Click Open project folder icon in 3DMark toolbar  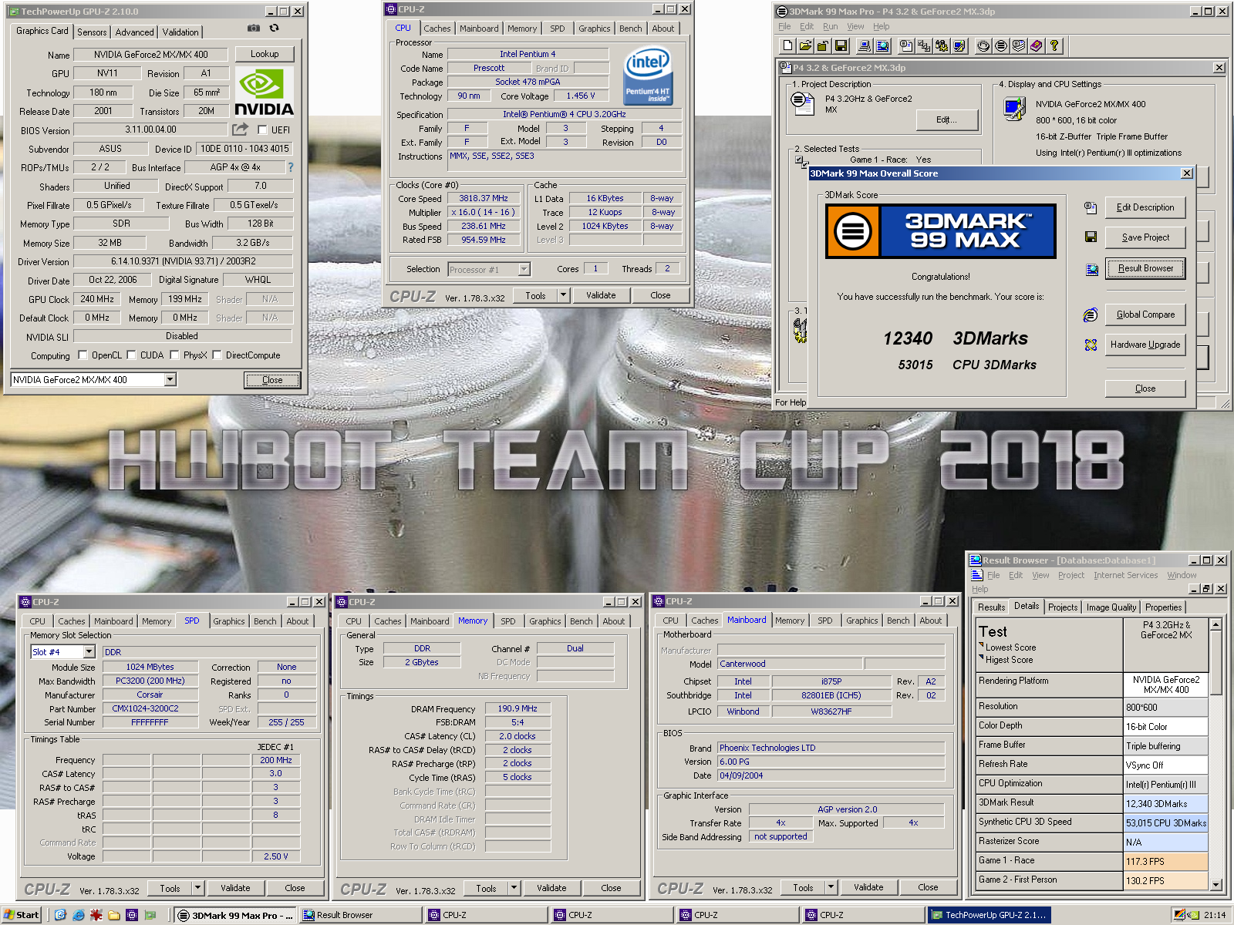point(805,46)
